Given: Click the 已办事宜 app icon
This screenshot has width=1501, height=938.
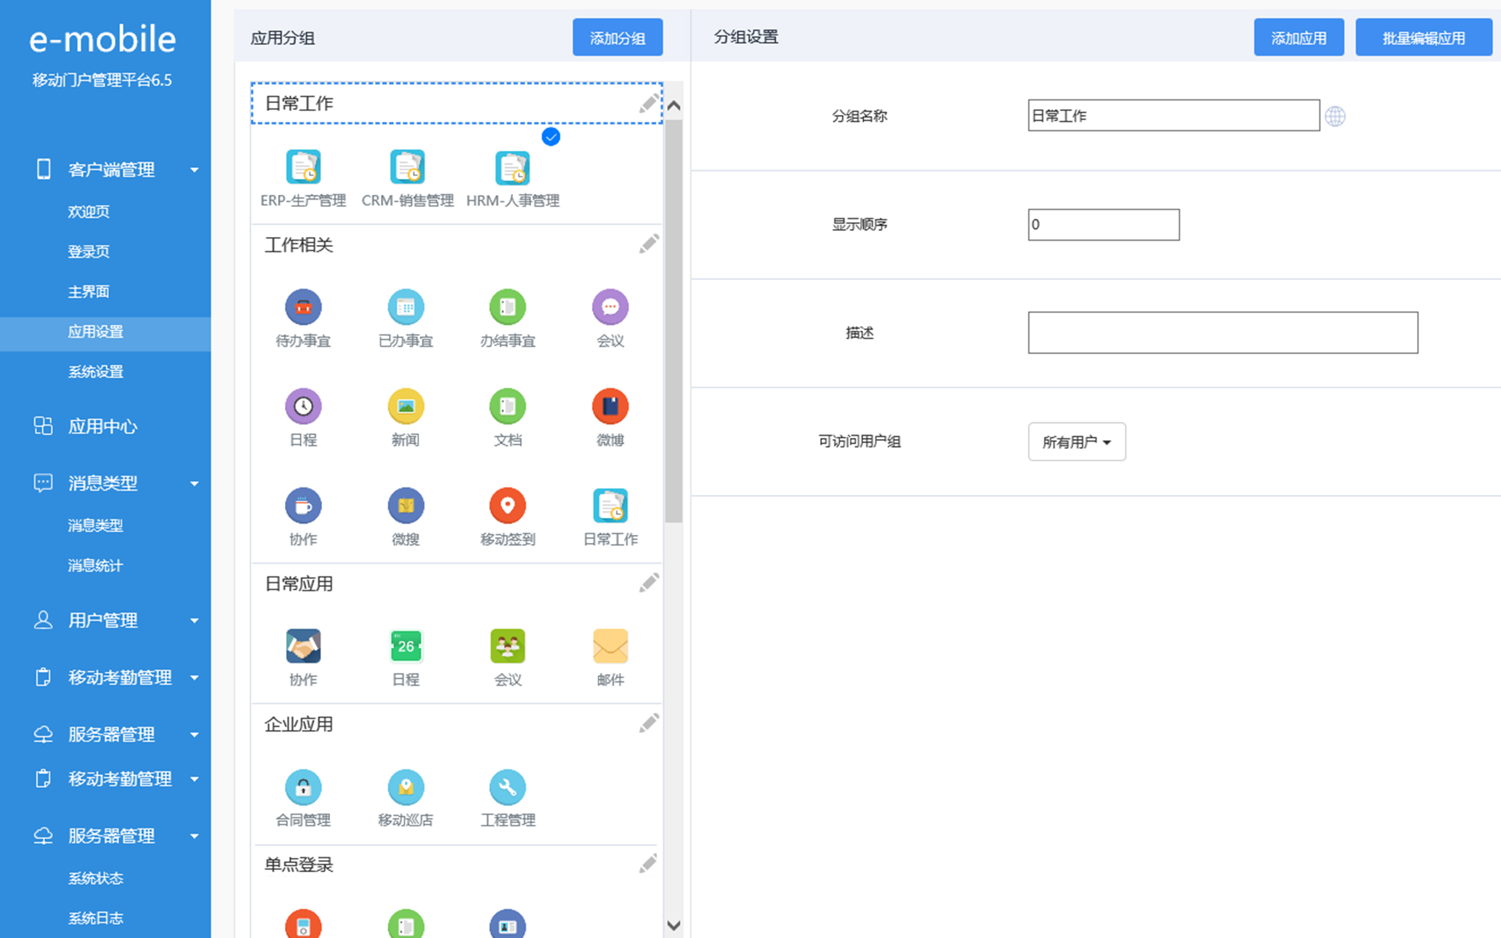Looking at the screenshot, I should pyautogui.click(x=406, y=307).
